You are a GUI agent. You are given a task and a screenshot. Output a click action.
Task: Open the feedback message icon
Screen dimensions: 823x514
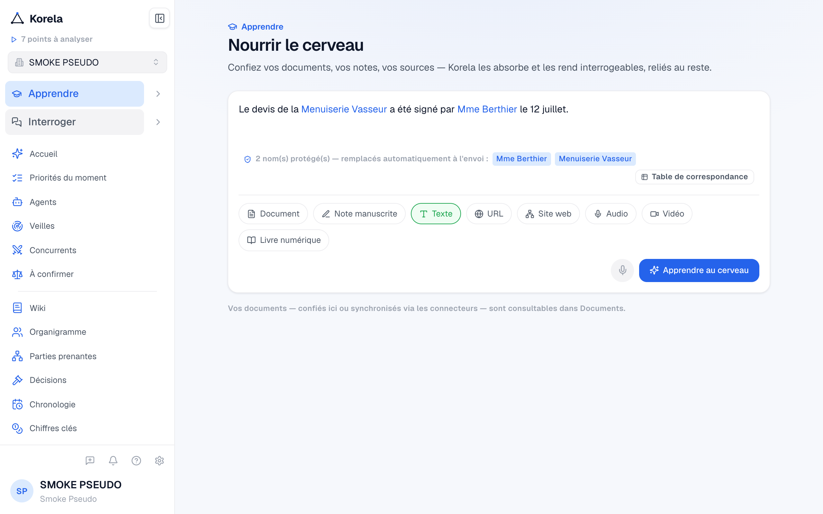coord(90,461)
